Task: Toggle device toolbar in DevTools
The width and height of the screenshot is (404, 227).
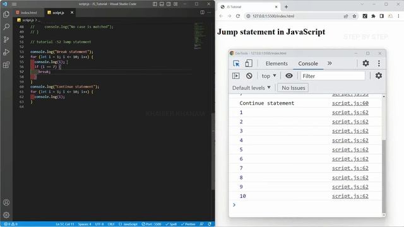Action: coord(249,63)
